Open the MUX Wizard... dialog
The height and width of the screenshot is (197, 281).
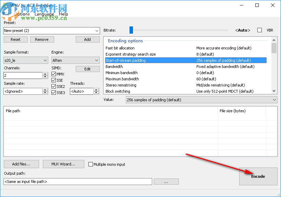[x=63, y=164]
